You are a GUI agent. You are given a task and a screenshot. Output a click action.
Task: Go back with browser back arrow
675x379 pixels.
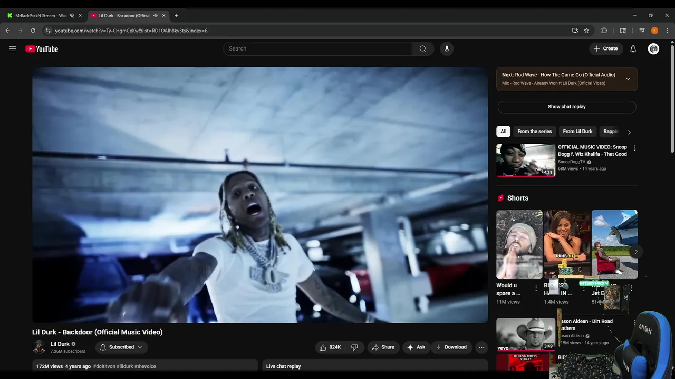(7, 31)
